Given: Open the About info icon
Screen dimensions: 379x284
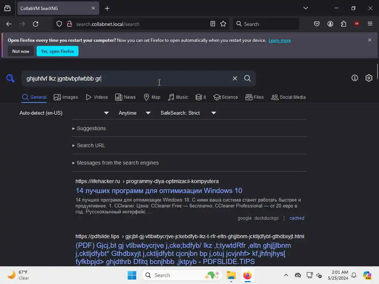Looking at the screenshot, I should (355, 78).
